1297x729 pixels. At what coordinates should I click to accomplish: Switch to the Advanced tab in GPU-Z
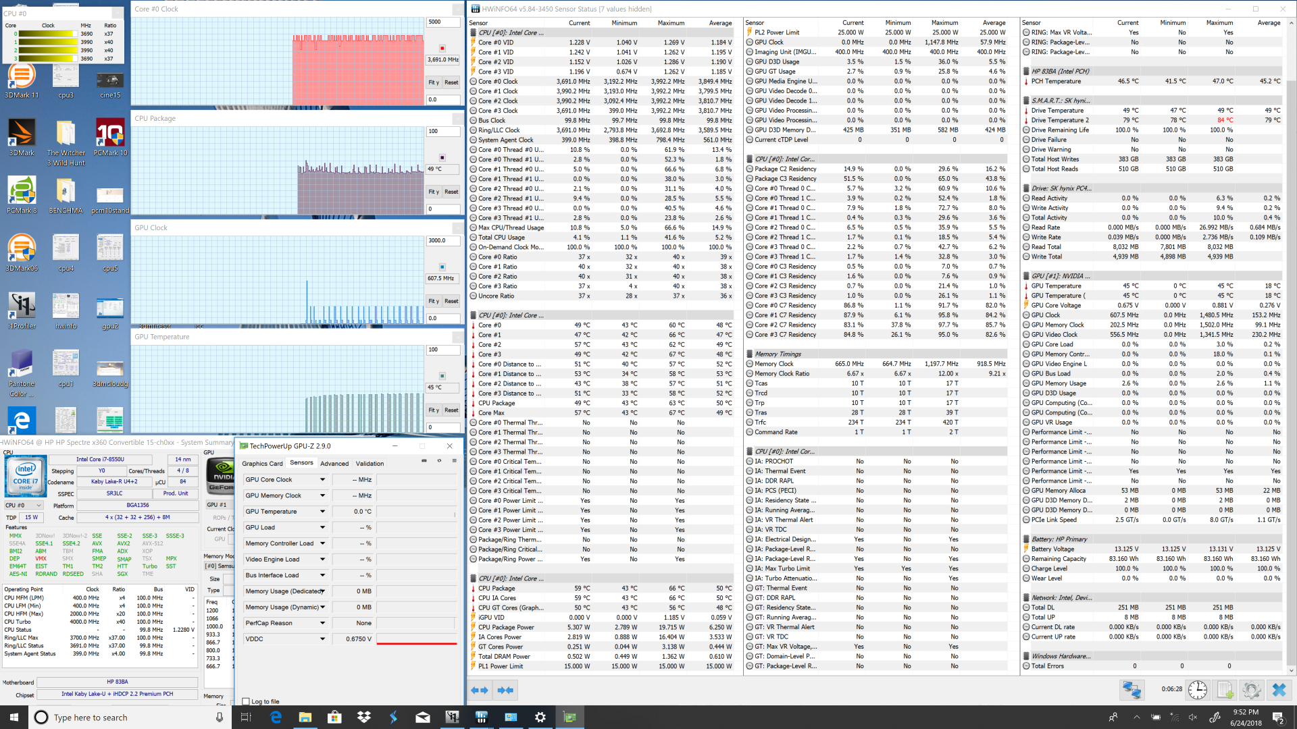tap(334, 464)
